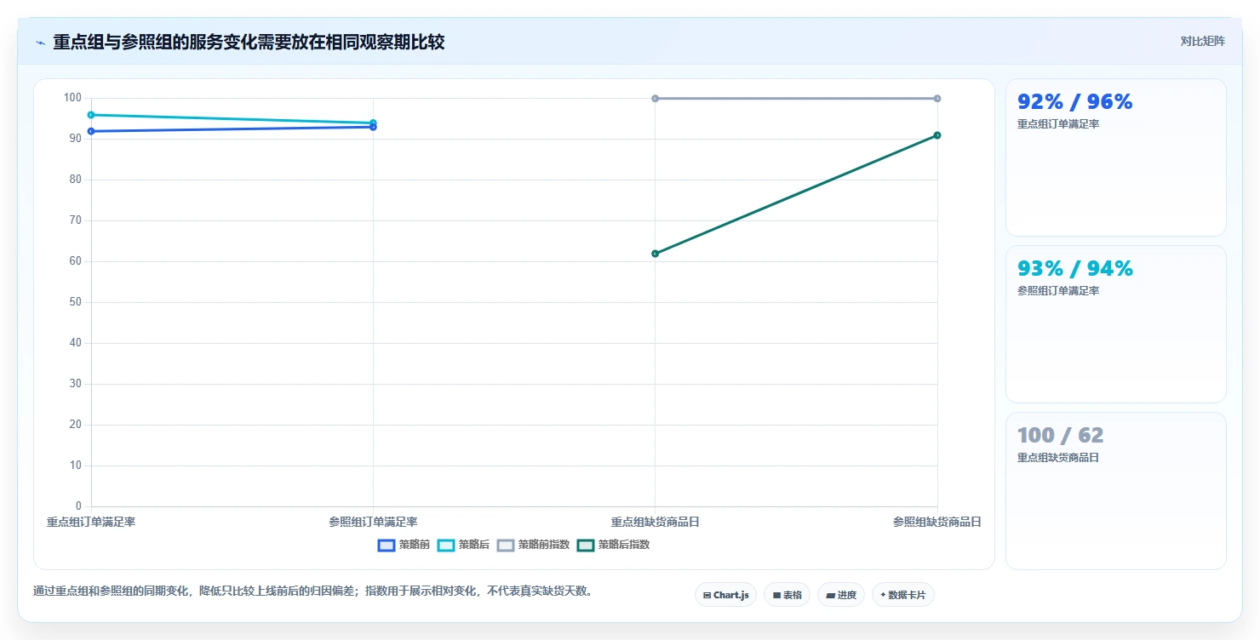Toggle the 策略后指数 legend series
The width and height of the screenshot is (1260, 640).
point(613,545)
